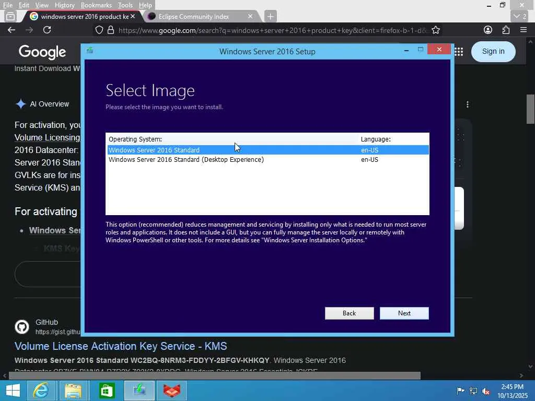Open AI Overview more options menu
Image resolution: width=535 pixels, height=401 pixels.
click(x=468, y=104)
